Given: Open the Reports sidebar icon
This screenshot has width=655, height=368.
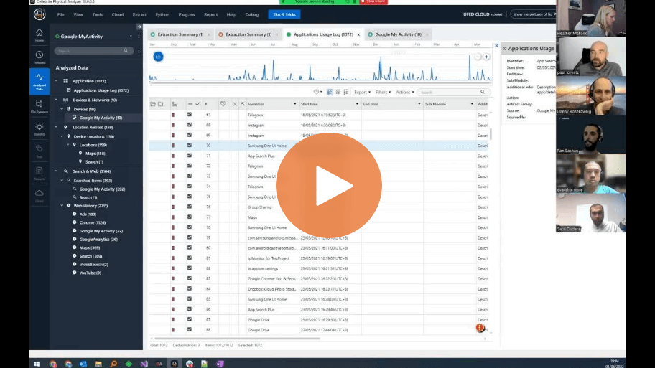Looking at the screenshot, I should 40,172.
